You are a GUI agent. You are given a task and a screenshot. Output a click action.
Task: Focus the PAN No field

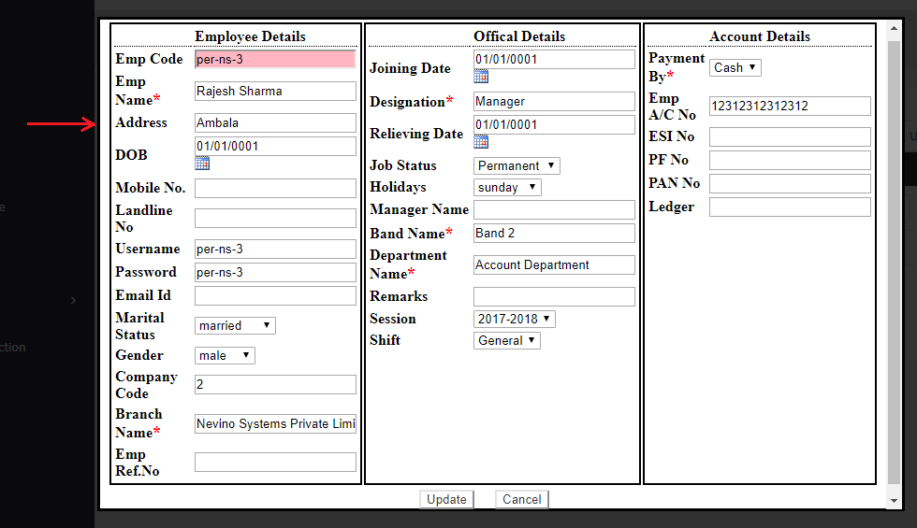(x=790, y=183)
